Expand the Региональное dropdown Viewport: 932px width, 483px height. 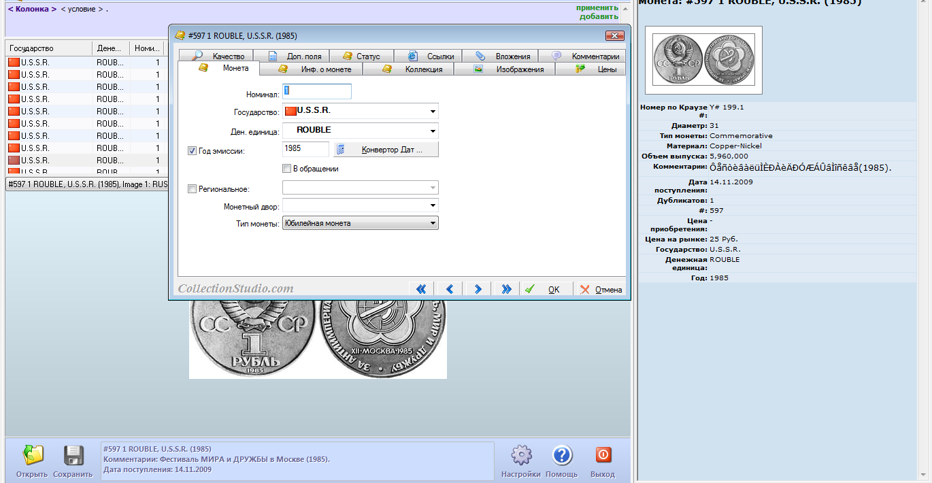pyautogui.click(x=433, y=188)
